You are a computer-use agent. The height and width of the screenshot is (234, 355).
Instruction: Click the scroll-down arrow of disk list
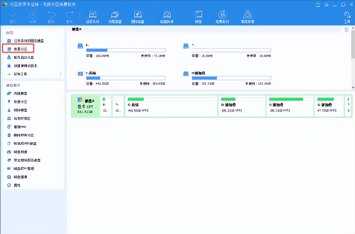tap(353, 87)
